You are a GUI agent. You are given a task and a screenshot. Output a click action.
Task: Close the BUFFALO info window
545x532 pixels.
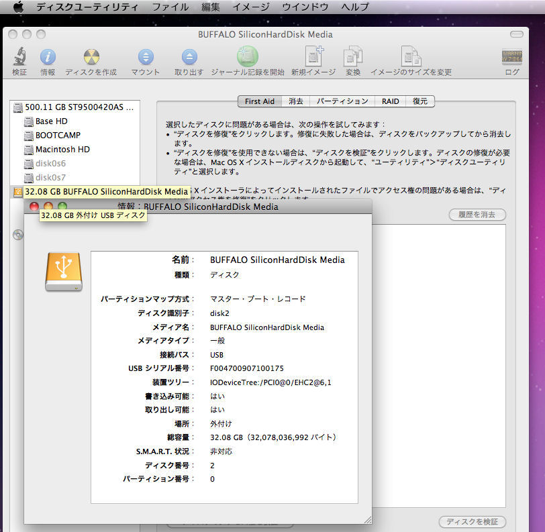[34, 207]
